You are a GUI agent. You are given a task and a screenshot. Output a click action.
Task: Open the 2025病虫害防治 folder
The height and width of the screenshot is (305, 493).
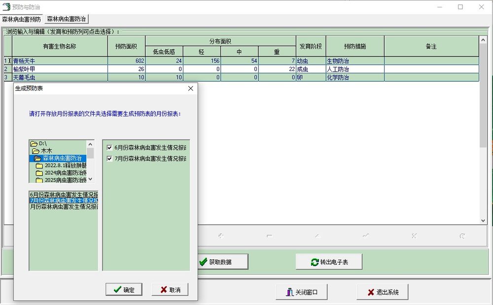pyautogui.click(x=61, y=180)
